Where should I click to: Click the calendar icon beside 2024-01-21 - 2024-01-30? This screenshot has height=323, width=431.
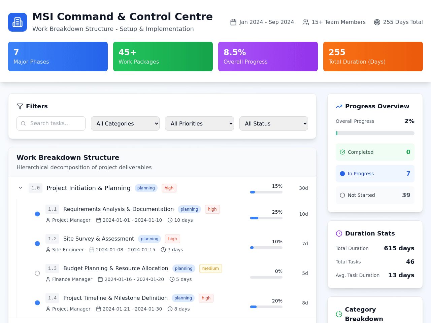(99, 309)
